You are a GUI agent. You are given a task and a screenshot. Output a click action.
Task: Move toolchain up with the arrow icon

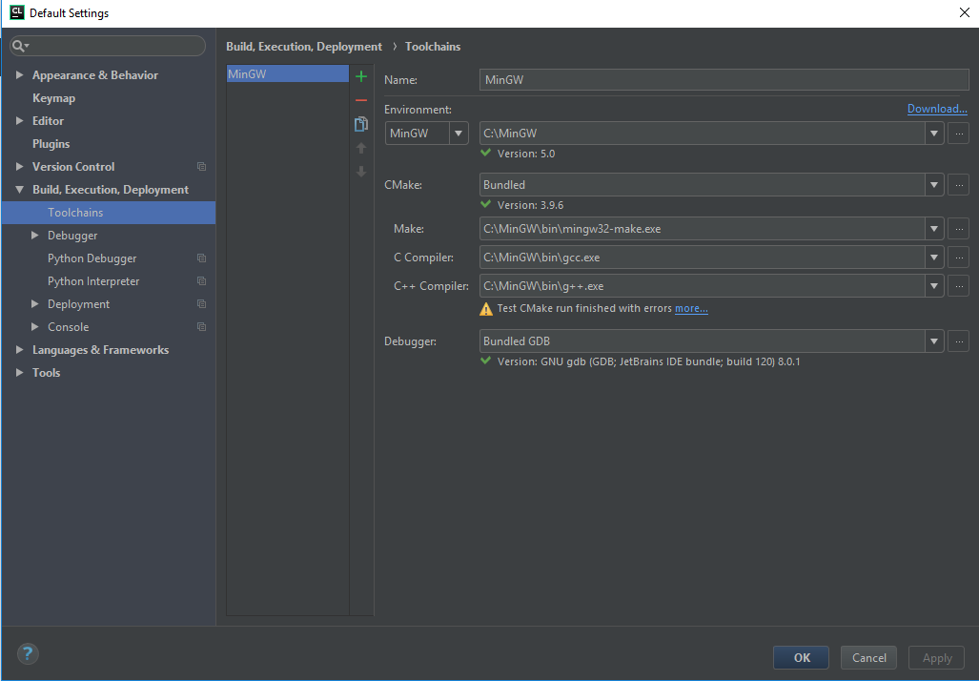[361, 148]
